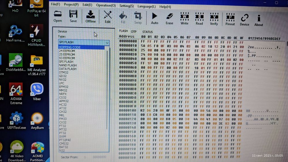Open the Setting(S) menu
Image resolution: width=288 pixels, height=162 pixels.
click(x=126, y=6)
